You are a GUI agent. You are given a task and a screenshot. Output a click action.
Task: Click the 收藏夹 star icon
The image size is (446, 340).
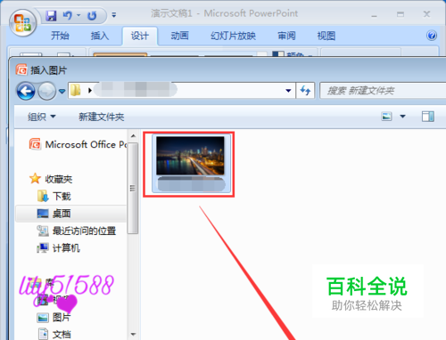point(35,179)
